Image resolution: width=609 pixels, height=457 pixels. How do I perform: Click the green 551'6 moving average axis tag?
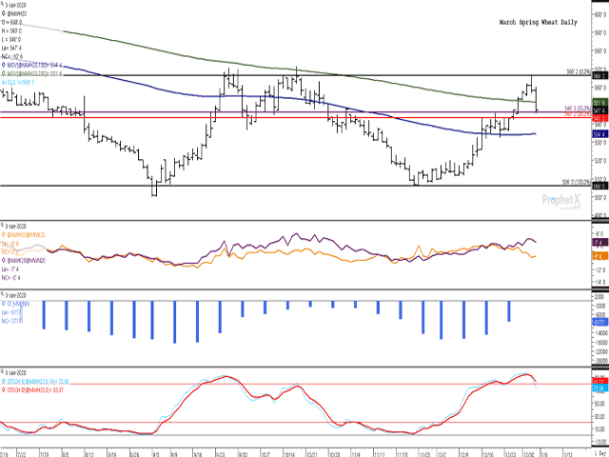599,103
